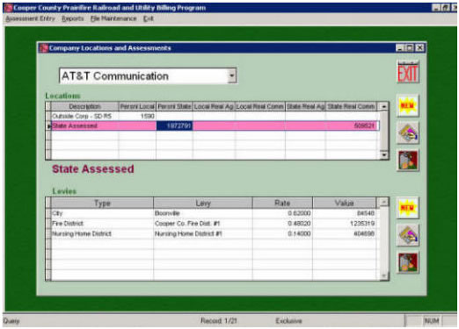Click the value cell in the Nursing Home row
Screen dimensions: 459x329
(345, 233)
